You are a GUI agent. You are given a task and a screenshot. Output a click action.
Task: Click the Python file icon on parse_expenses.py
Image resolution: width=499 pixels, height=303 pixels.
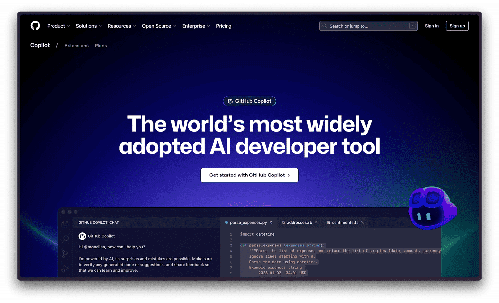coord(227,222)
